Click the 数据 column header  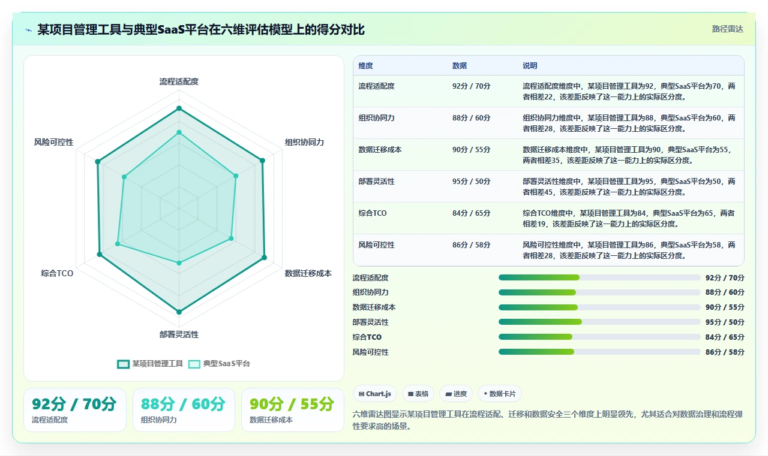click(x=460, y=66)
